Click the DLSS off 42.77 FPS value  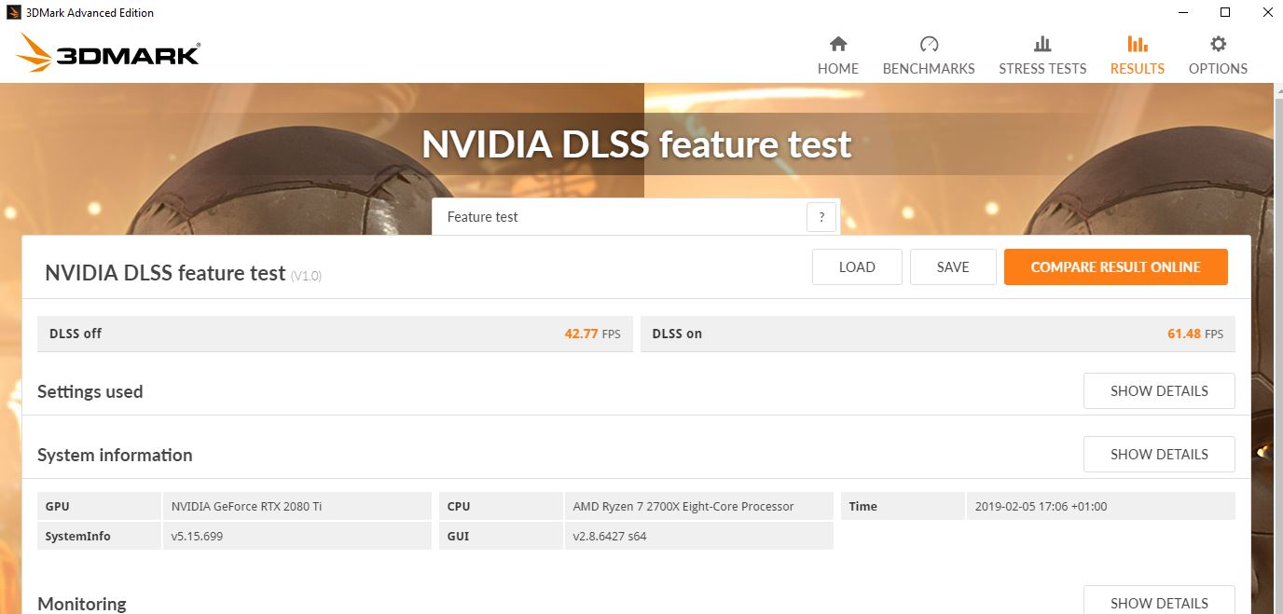click(592, 334)
